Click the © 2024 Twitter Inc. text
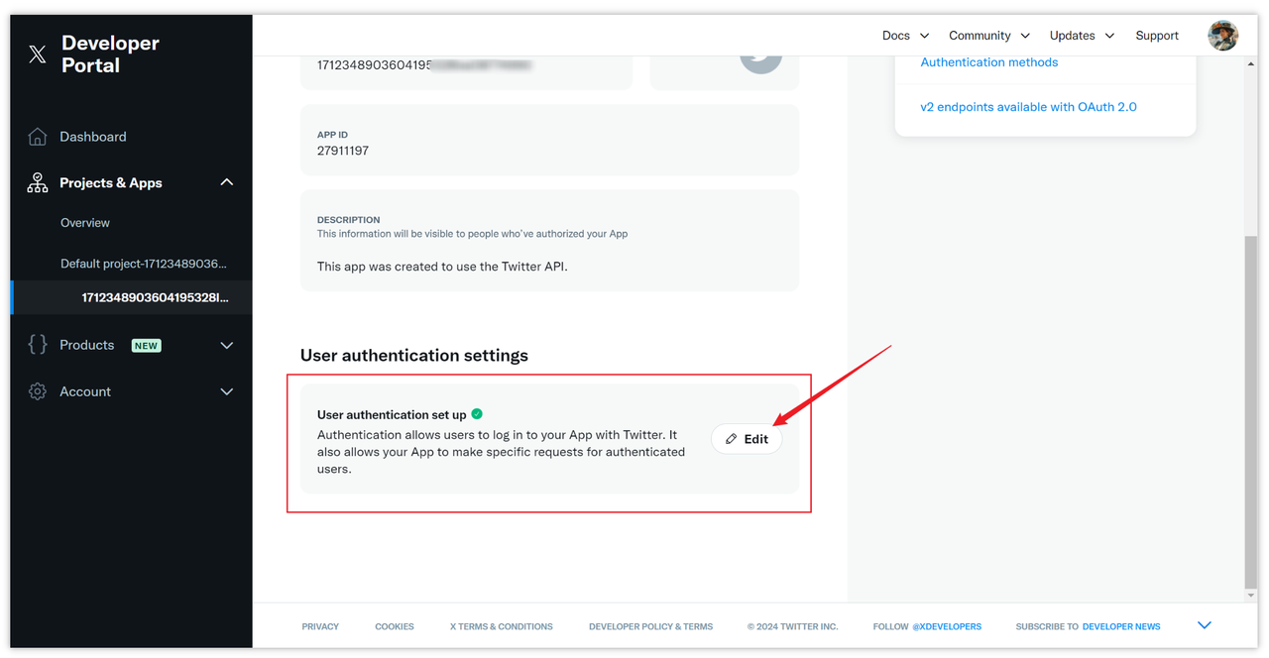Screen dimensions: 1269x658 click(x=793, y=627)
